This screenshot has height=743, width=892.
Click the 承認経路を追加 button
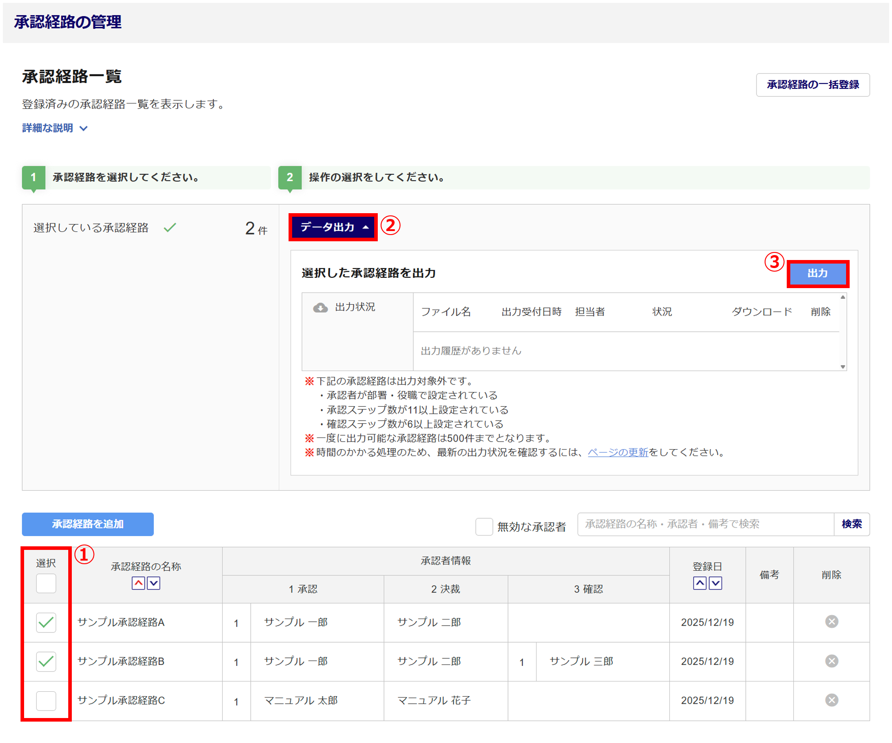[88, 524]
